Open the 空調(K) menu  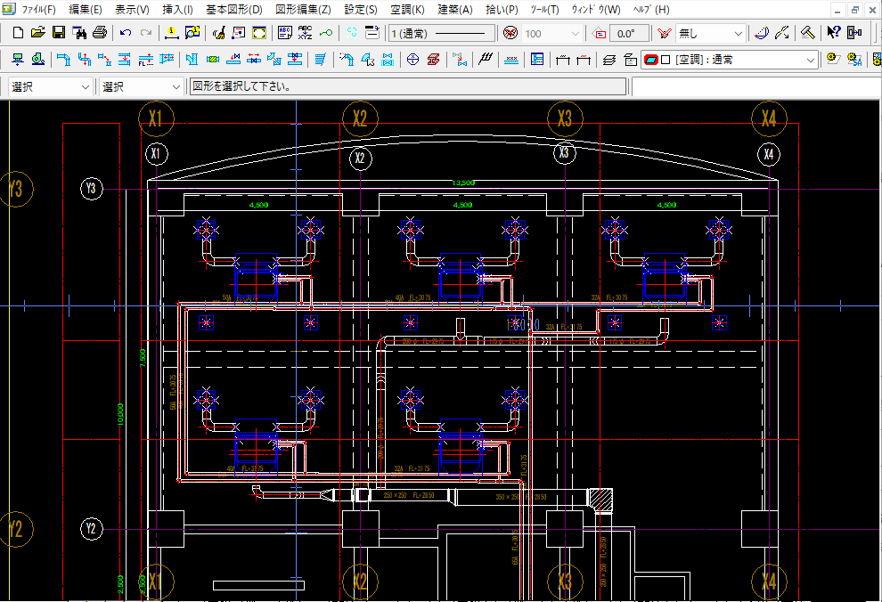tap(407, 9)
